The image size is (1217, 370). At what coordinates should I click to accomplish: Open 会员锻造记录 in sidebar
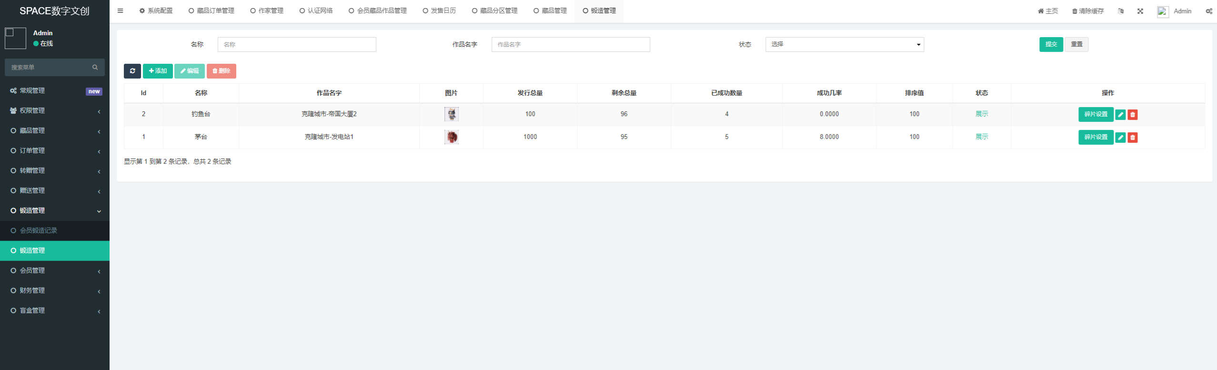38,230
